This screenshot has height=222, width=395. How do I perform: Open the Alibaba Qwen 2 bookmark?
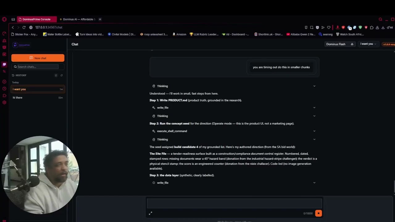301,35
